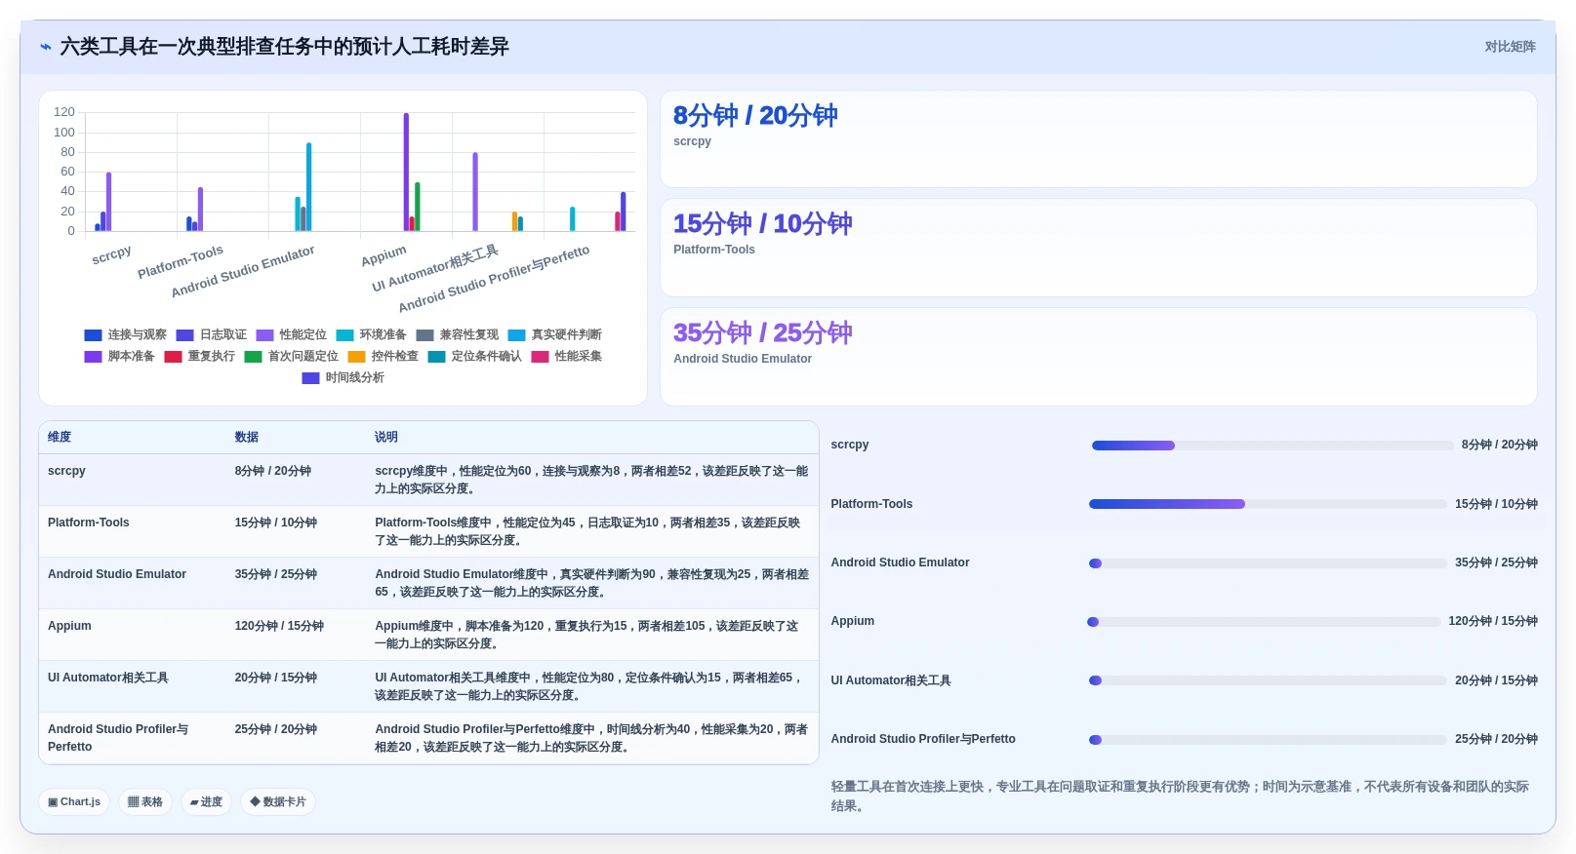Select the 进度 chip

[206, 802]
